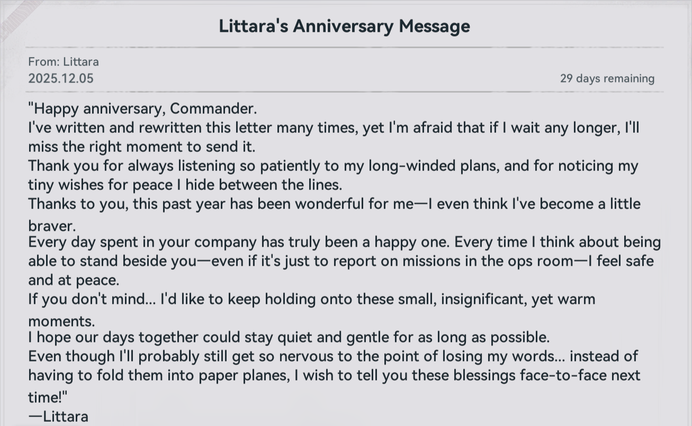Click the line starting "tiny wishes for peace"
The width and height of the screenshot is (692, 426).
coord(185,185)
